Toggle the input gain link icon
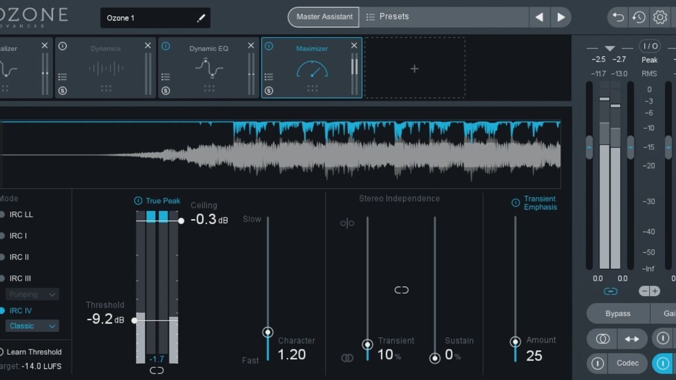Viewport: 676px width, 380px height. [610, 291]
